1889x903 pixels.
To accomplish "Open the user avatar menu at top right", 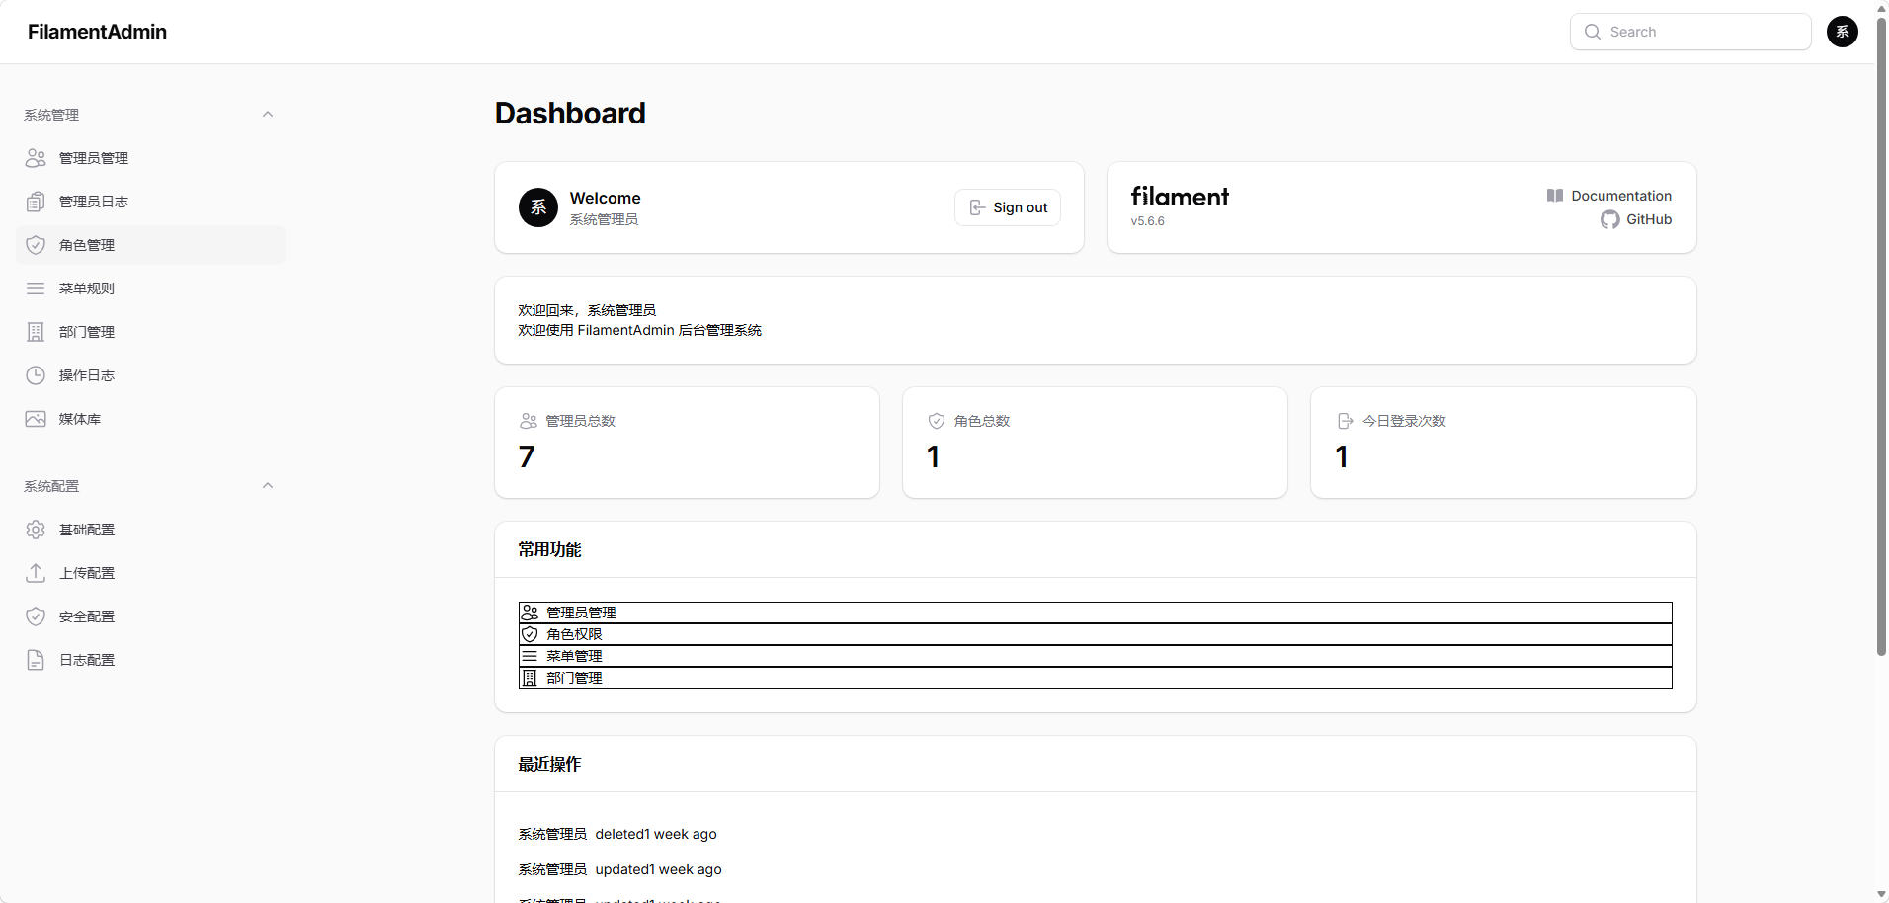I will coord(1843,32).
